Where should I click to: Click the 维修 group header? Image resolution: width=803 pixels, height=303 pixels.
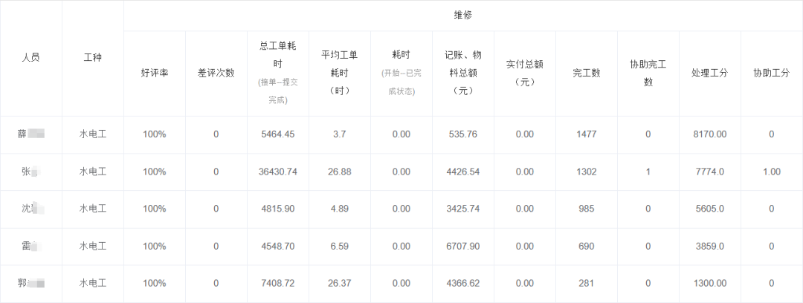pos(462,15)
